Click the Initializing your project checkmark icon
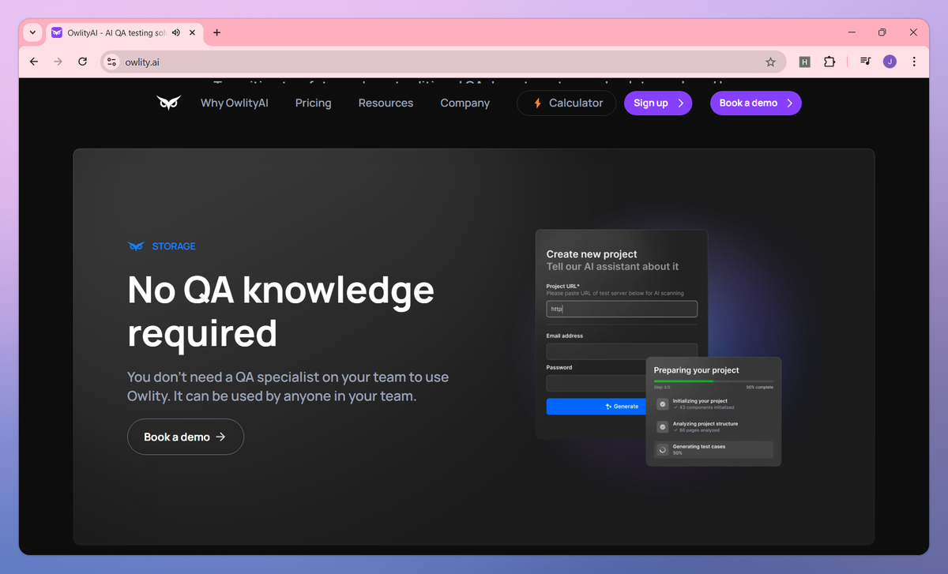Screen dimensions: 948x574 coord(663,404)
